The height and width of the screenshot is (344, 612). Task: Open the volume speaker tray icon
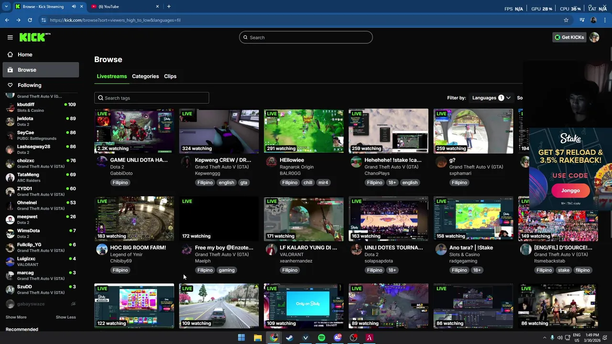coord(560,338)
